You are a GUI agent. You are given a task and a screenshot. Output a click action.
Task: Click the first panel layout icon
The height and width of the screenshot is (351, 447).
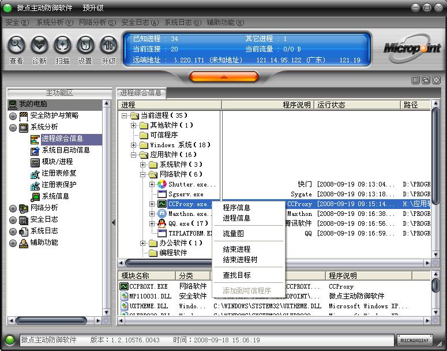coord(416,80)
